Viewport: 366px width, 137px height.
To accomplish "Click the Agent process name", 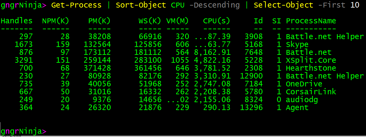I will 297,107.
